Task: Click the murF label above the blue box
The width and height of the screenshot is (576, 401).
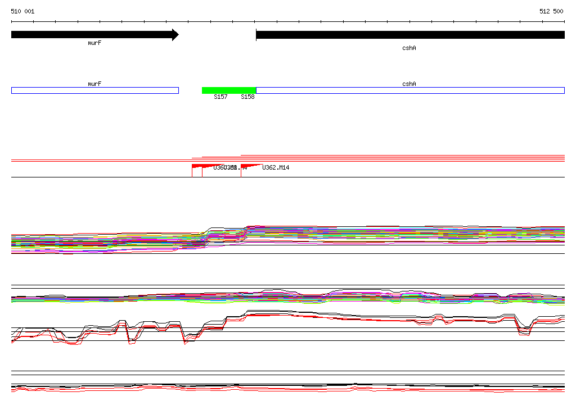Action: (94, 84)
